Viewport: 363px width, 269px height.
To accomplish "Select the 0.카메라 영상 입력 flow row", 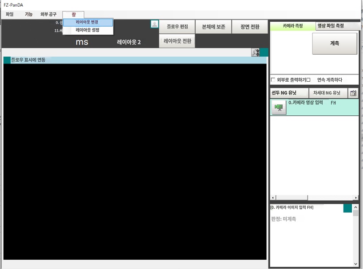I will tap(314, 107).
